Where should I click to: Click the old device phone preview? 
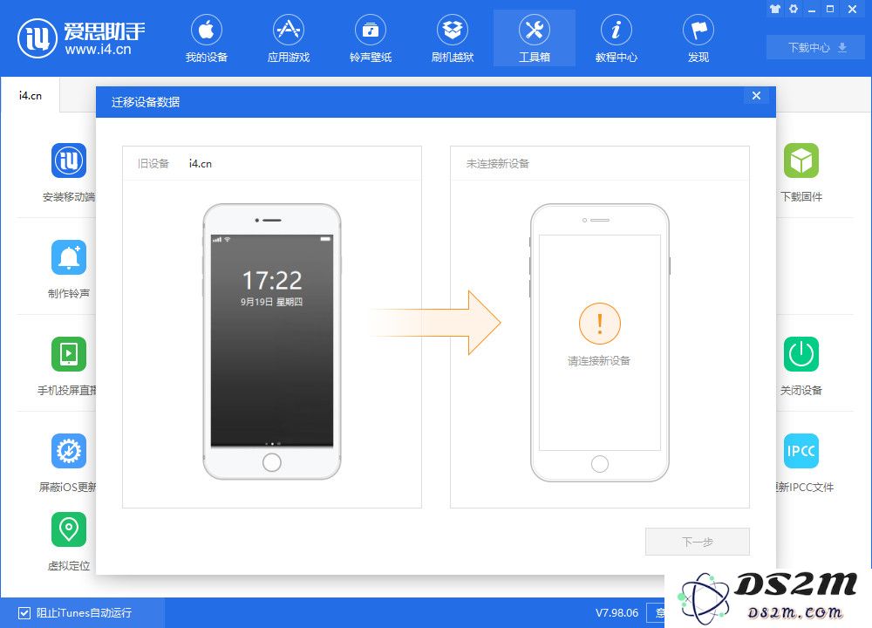[272, 342]
